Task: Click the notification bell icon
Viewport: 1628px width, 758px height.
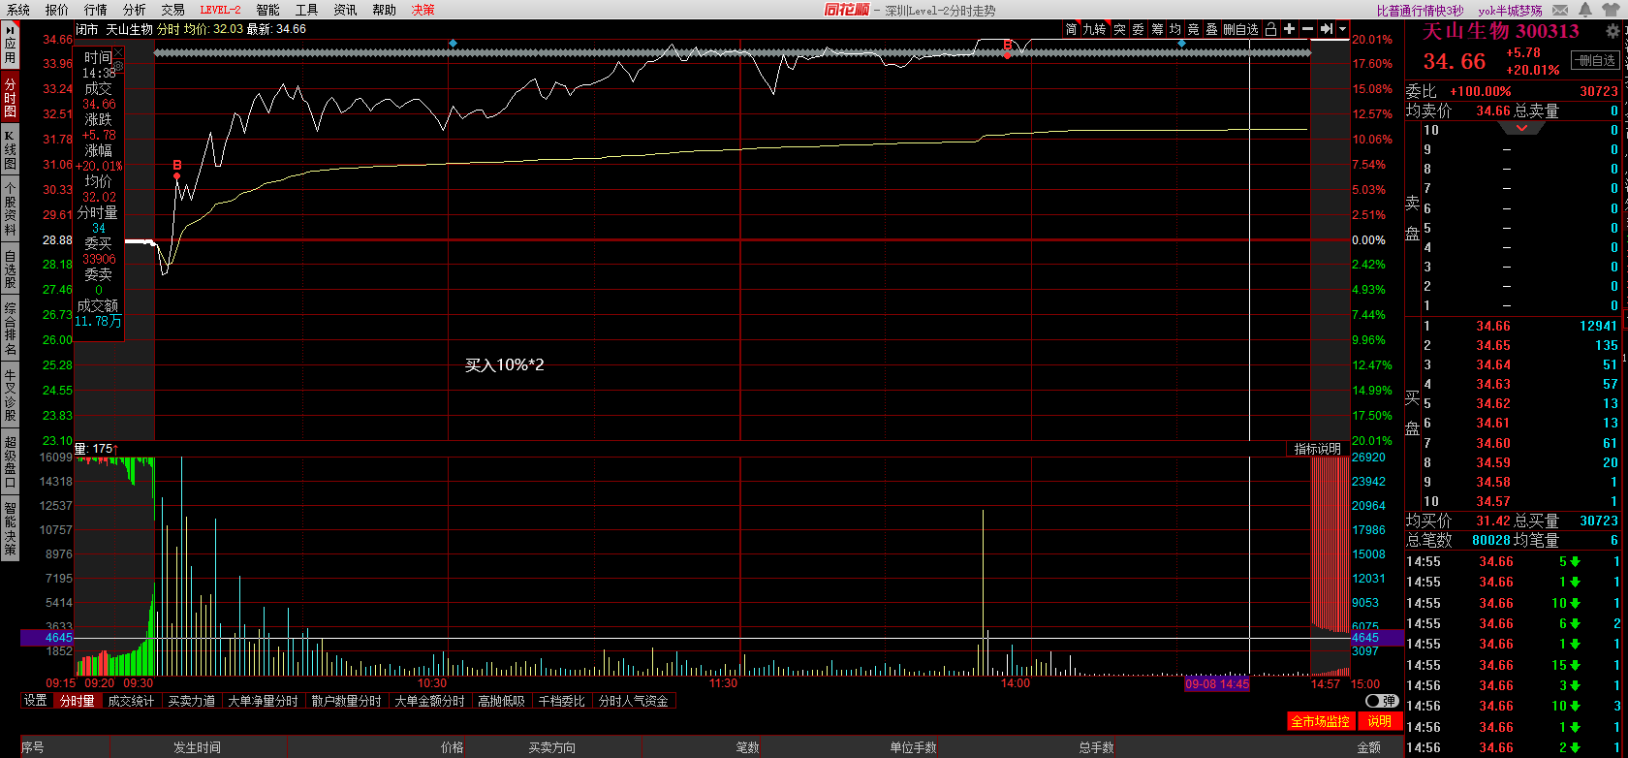Action: click(x=1585, y=10)
